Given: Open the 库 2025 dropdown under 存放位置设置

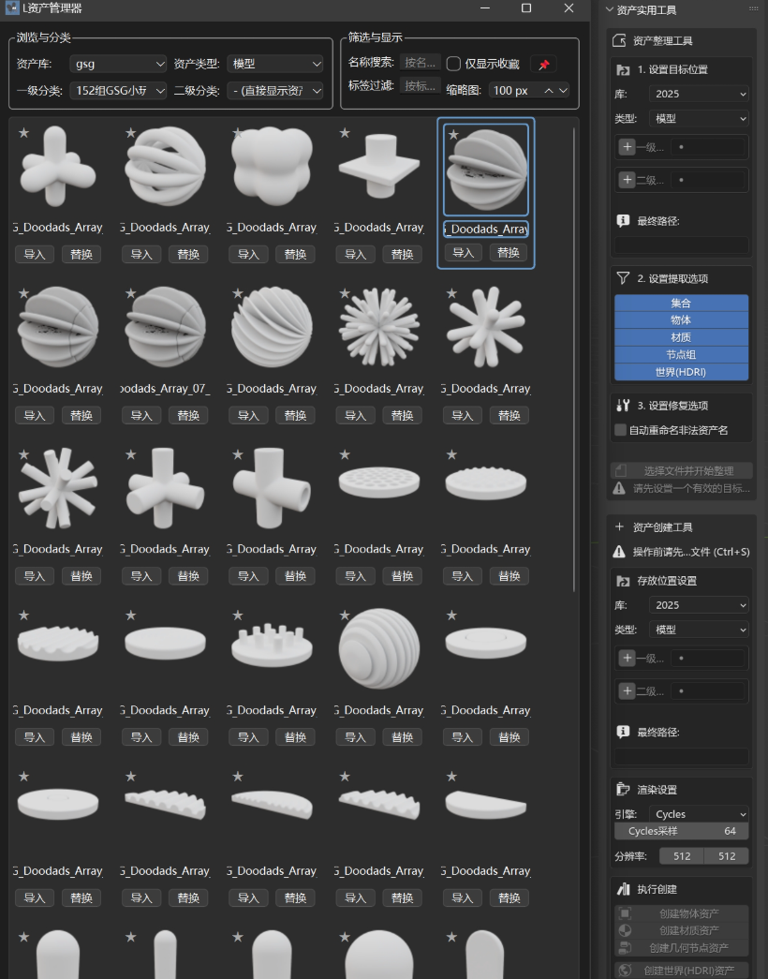Looking at the screenshot, I should tap(699, 605).
